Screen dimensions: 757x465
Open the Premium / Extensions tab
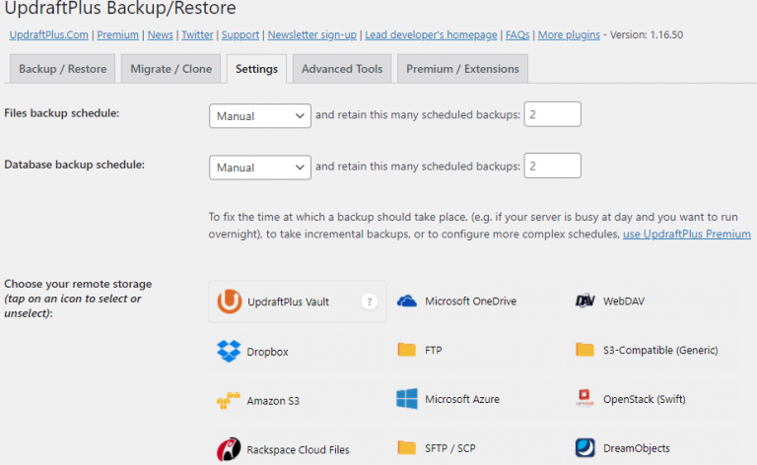coord(462,69)
